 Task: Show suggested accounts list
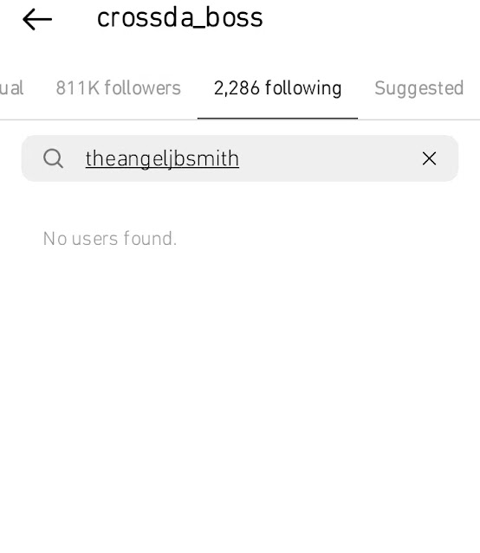click(418, 88)
